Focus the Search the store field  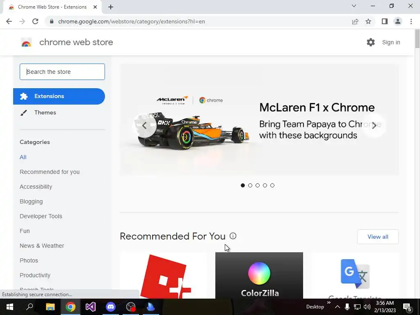click(62, 72)
